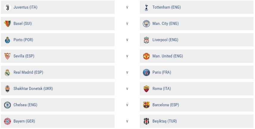Click the Beşiktaş club crest icon

pos(146,121)
